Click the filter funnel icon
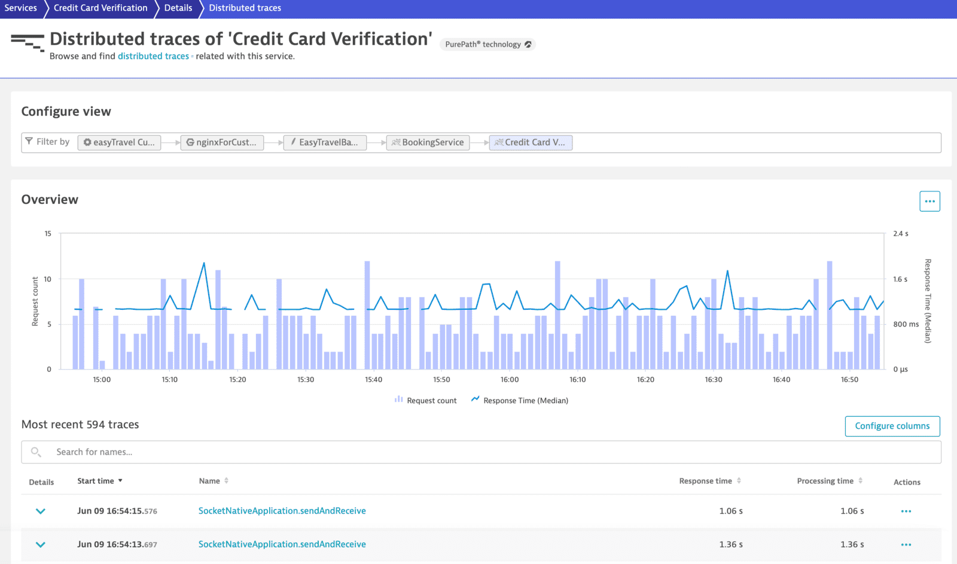The image size is (957, 564). coord(29,142)
